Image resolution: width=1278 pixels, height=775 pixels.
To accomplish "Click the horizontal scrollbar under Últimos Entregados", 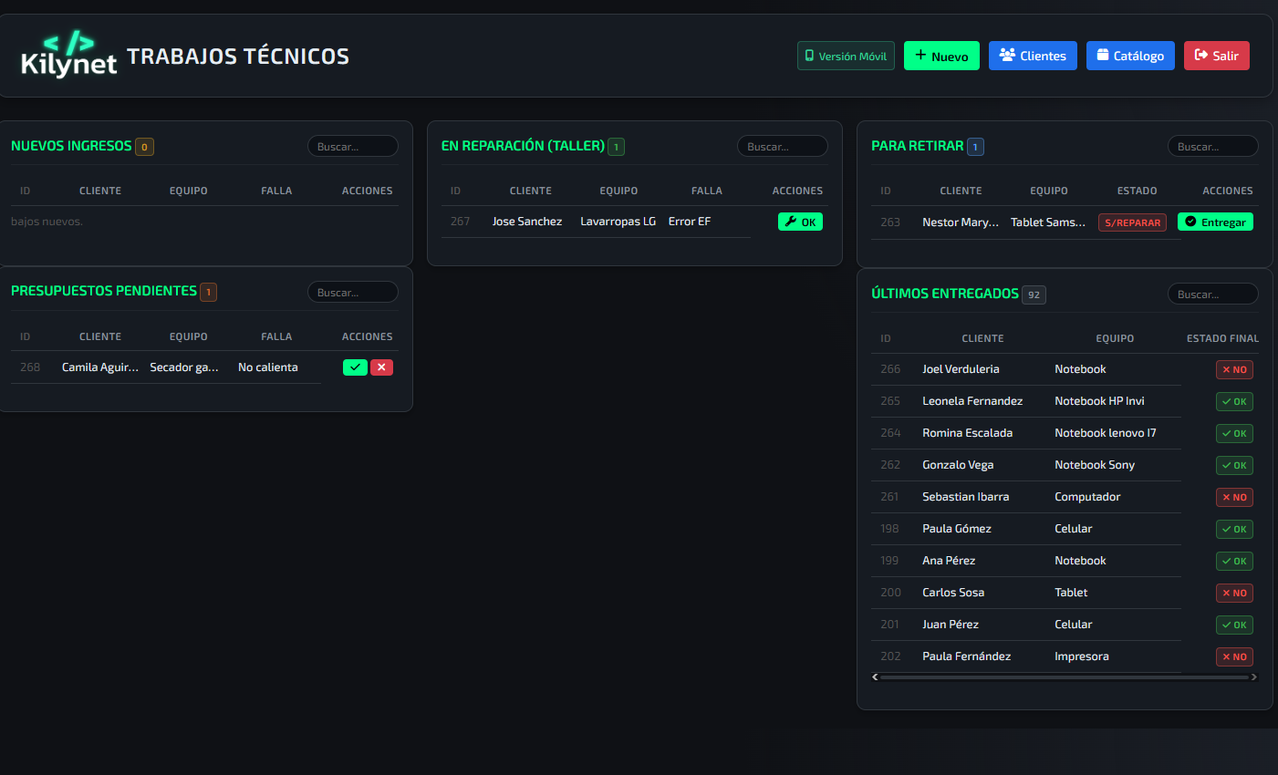I will click(x=1065, y=677).
